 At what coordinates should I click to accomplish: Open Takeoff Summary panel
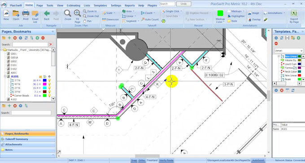click(x=28, y=139)
